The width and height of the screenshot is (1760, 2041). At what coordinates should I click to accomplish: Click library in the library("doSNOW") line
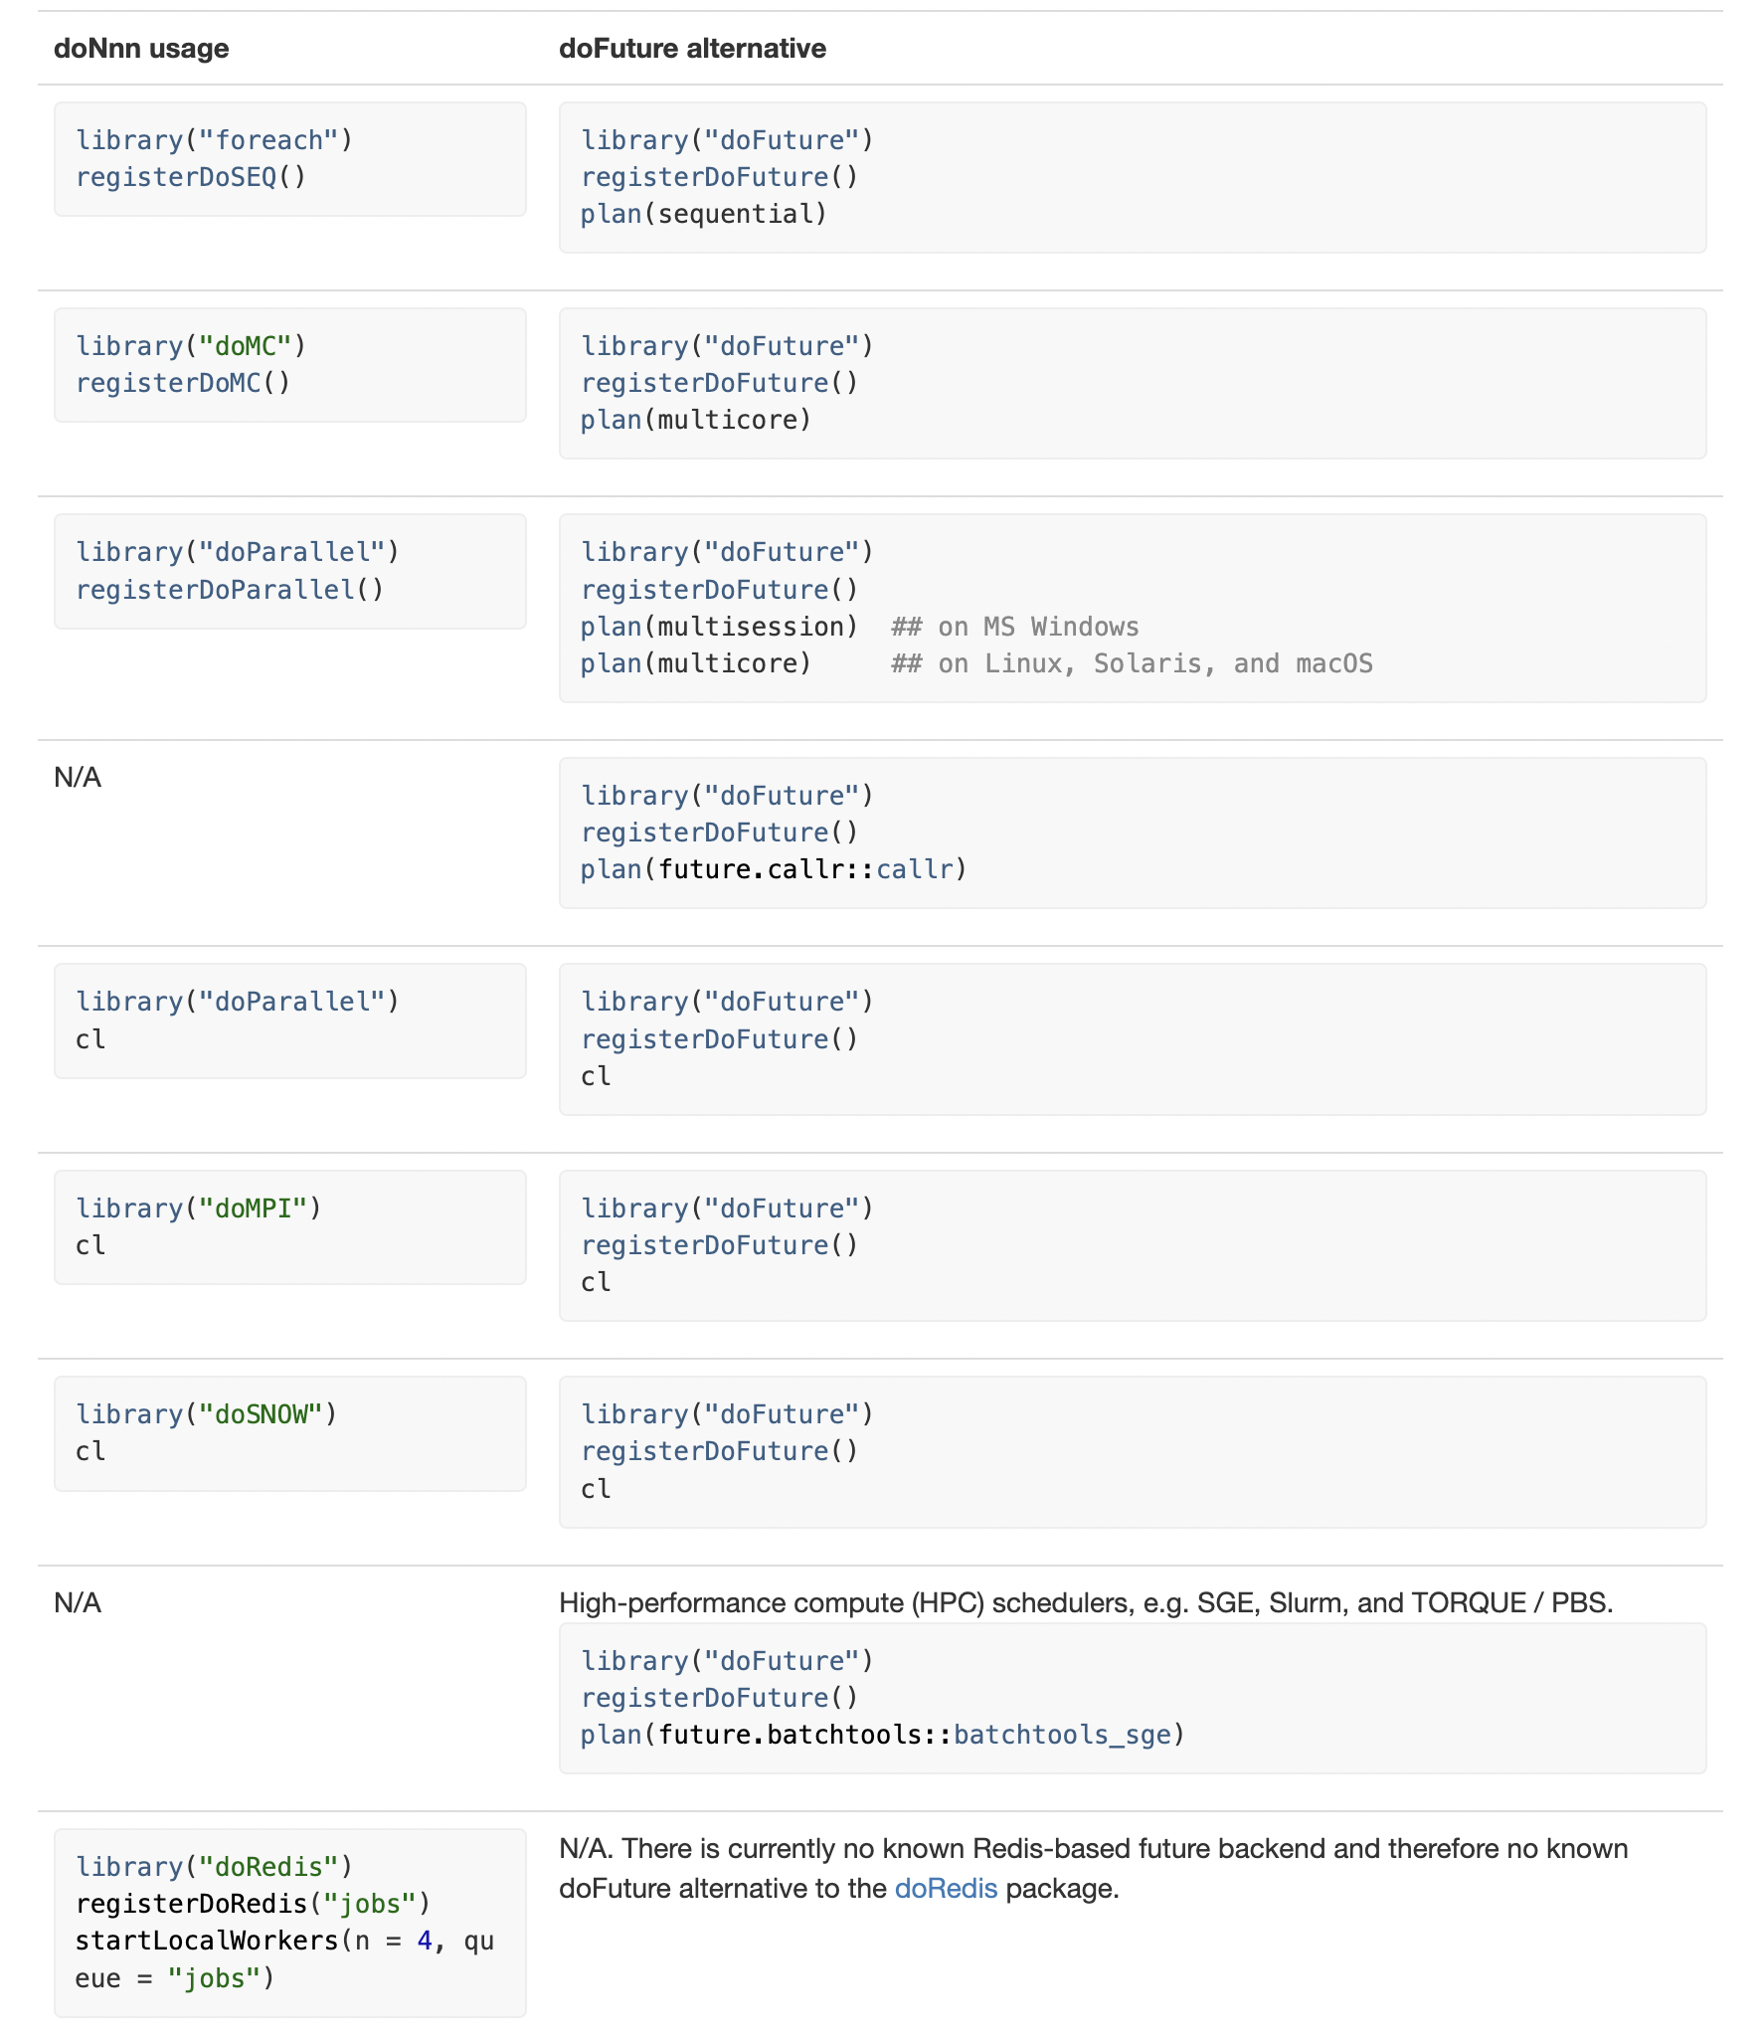pos(129,1414)
